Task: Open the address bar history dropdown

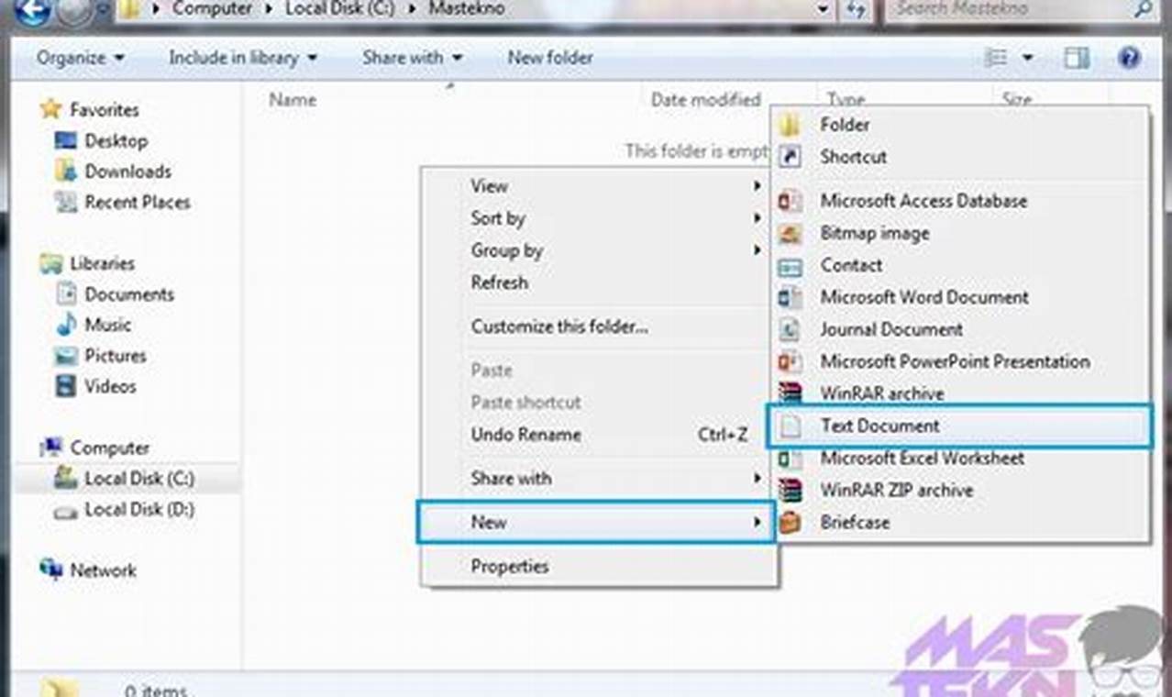Action: pyautogui.click(x=821, y=9)
